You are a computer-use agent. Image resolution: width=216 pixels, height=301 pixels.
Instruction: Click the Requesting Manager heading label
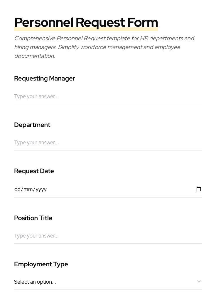tap(45, 78)
